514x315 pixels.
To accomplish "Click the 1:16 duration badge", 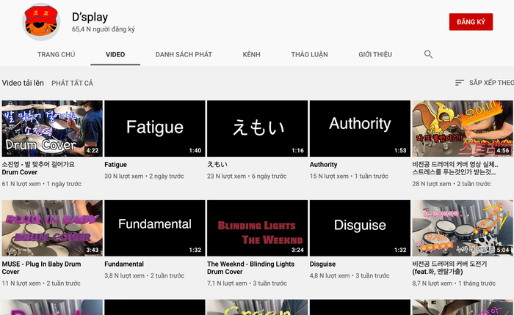I will [x=297, y=150].
